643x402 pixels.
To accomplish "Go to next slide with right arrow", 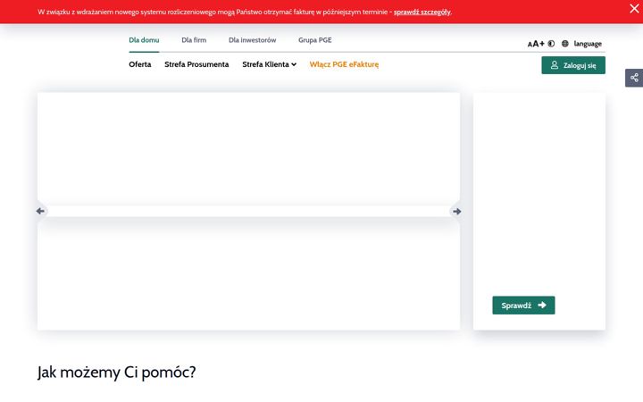I will [x=457, y=211].
